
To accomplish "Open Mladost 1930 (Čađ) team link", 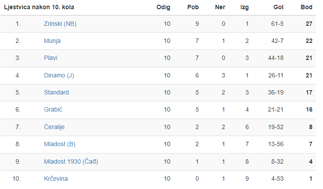I will (71, 161).
